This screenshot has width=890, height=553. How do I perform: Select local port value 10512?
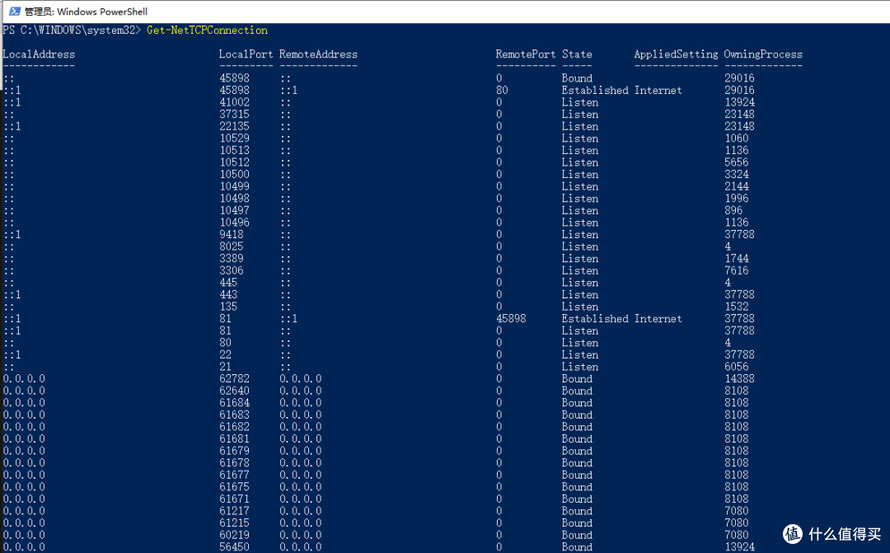coord(234,162)
